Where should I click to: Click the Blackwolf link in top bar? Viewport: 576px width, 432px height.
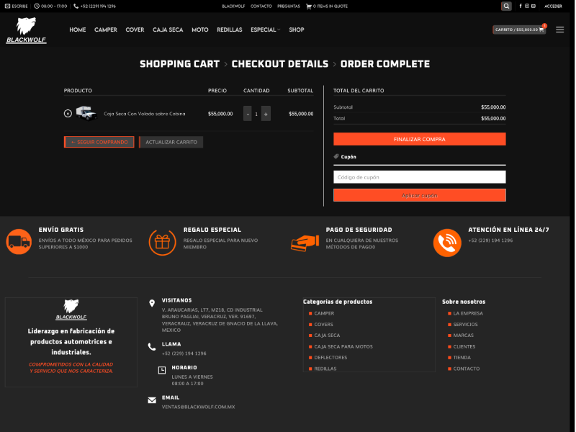point(233,6)
